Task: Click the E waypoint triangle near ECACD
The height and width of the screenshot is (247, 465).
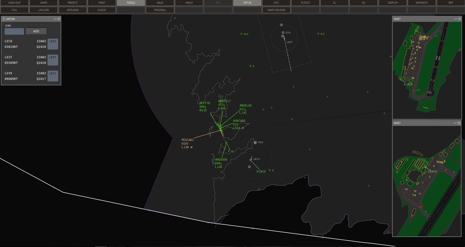Action: click(270, 170)
